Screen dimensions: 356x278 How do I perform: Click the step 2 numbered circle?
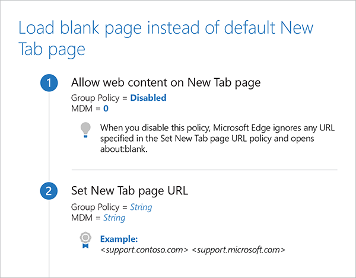(49, 191)
